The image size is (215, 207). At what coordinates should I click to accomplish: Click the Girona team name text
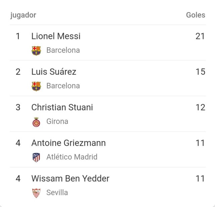pyautogui.click(x=57, y=122)
